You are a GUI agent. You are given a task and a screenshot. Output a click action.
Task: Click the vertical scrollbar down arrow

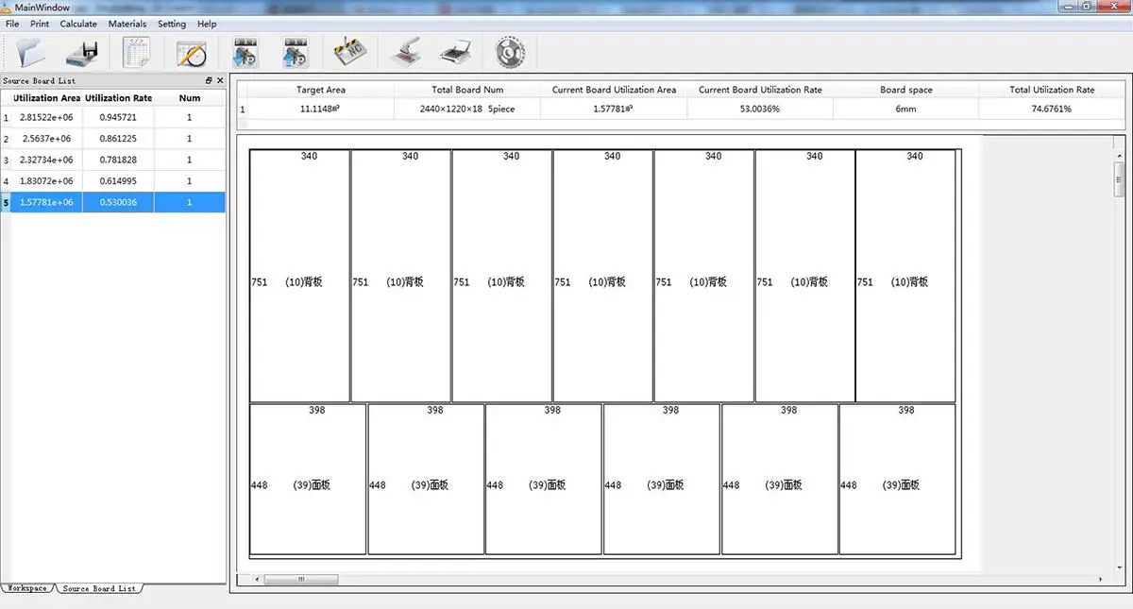coord(1120,566)
